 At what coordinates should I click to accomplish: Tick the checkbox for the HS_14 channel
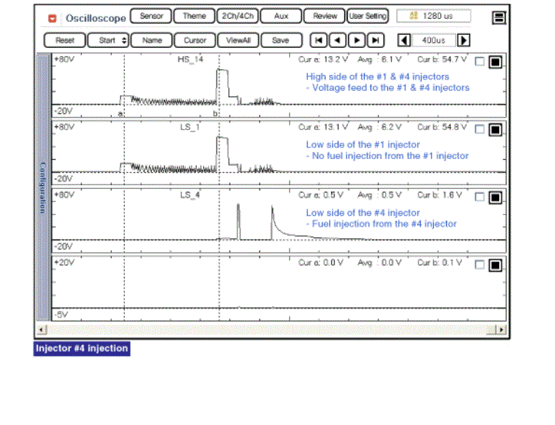tap(479, 62)
